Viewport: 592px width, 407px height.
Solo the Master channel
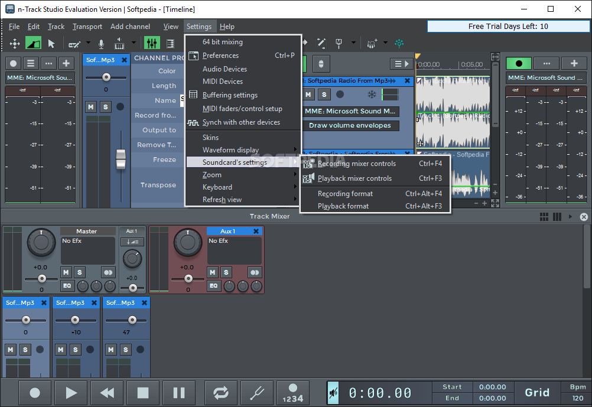pyautogui.click(x=80, y=272)
